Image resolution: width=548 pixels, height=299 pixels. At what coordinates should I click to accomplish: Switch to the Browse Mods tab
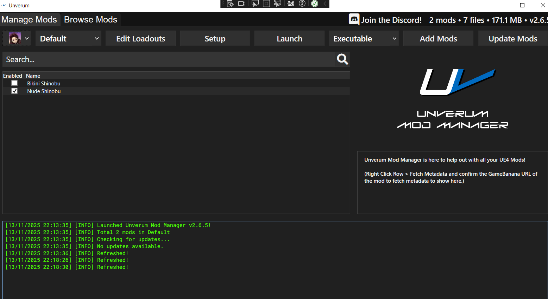click(x=91, y=19)
